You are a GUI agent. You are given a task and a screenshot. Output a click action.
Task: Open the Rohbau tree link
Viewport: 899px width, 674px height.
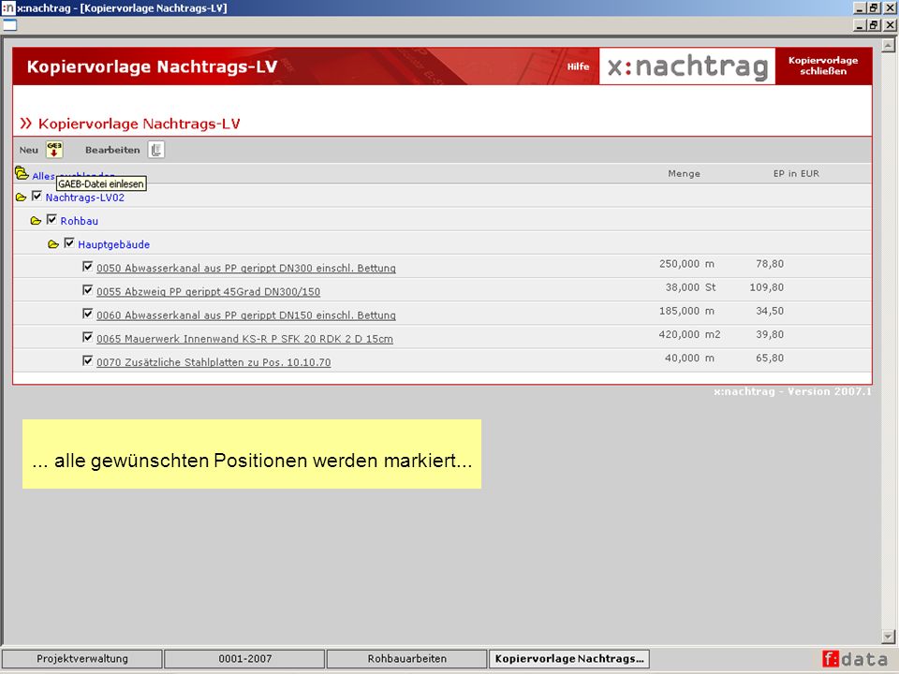79,221
